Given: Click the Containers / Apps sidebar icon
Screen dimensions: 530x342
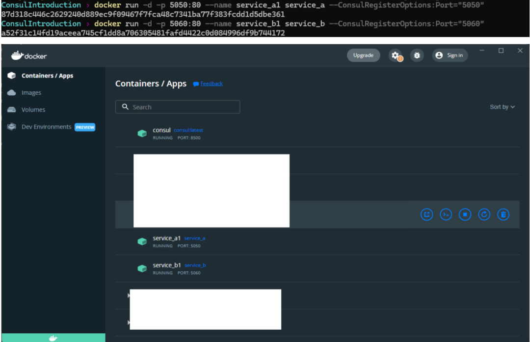Looking at the screenshot, I should [11, 76].
